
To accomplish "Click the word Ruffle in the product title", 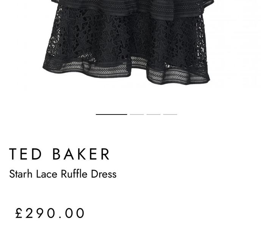I will pyautogui.click(x=74, y=174).
